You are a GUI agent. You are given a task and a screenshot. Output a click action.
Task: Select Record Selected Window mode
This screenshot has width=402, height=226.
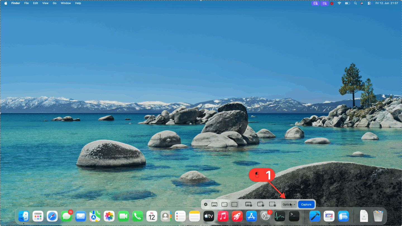coord(261,205)
